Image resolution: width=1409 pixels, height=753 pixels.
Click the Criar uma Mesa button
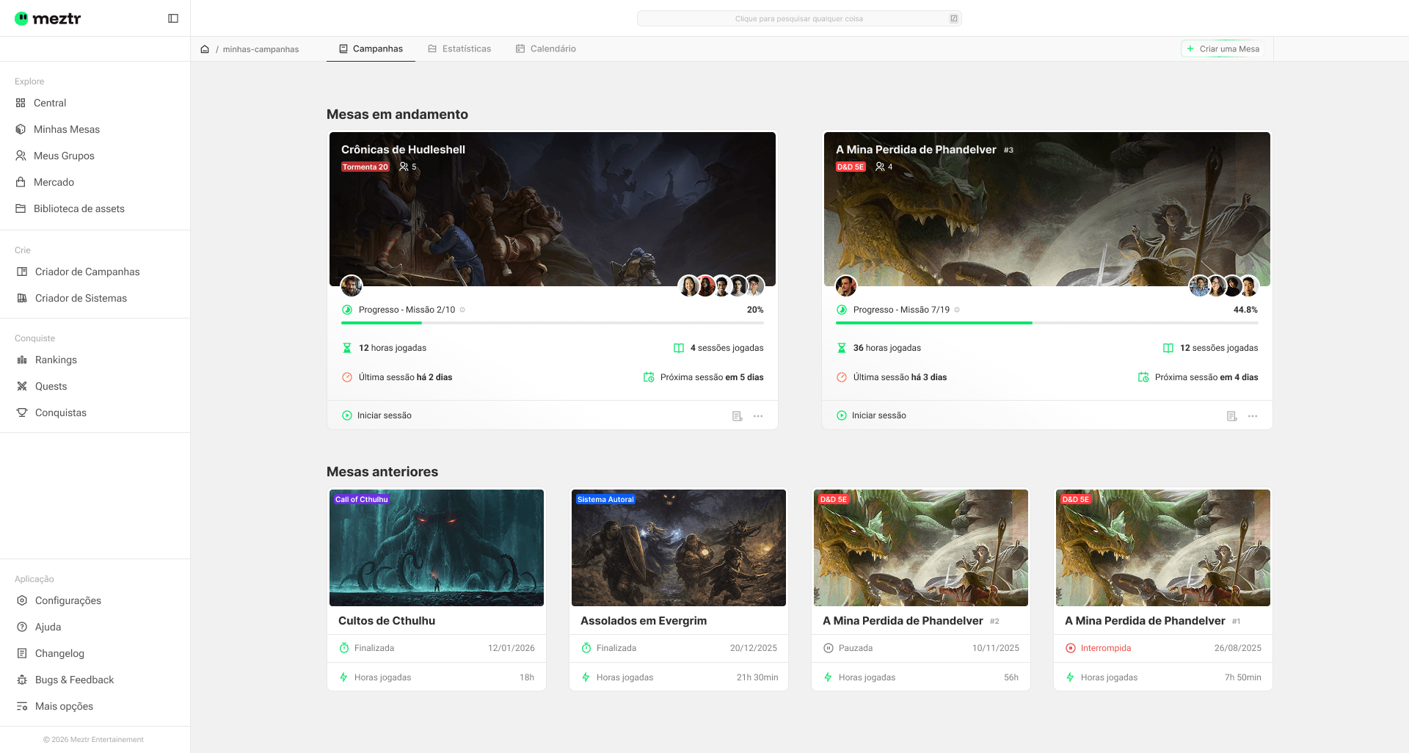pyautogui.click(x=1223, y=49)
